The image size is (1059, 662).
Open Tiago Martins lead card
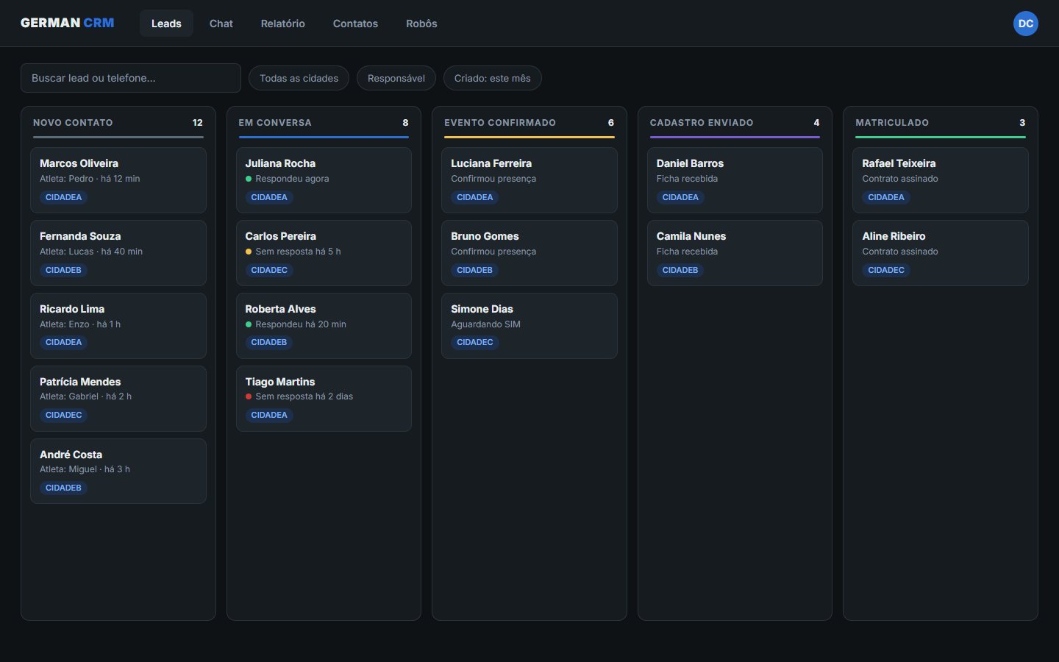coord(324,399)
